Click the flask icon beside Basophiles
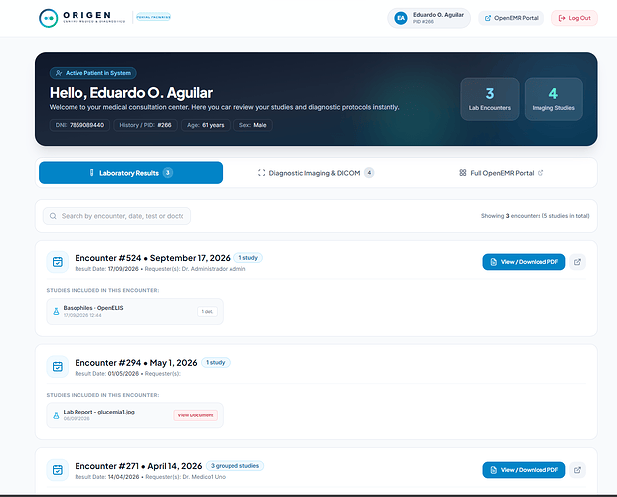The height and width of the screenshot is (497, 617). (x=56, y=311)
